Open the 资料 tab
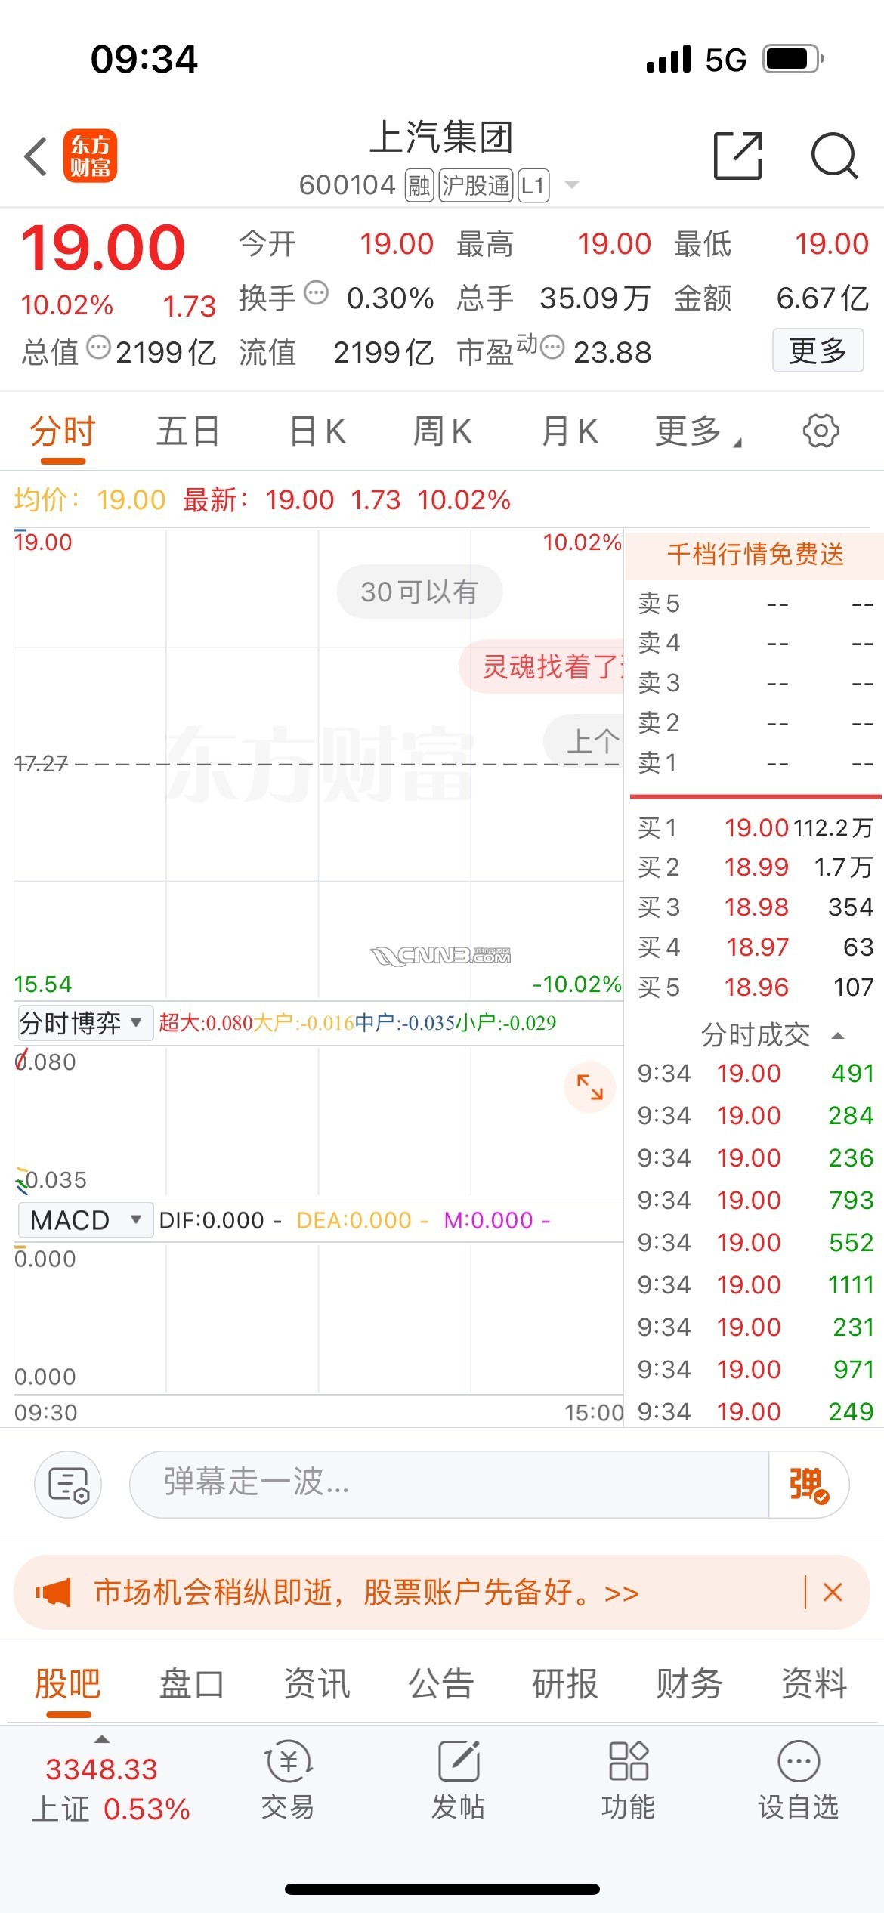 tap(814, 1684)
